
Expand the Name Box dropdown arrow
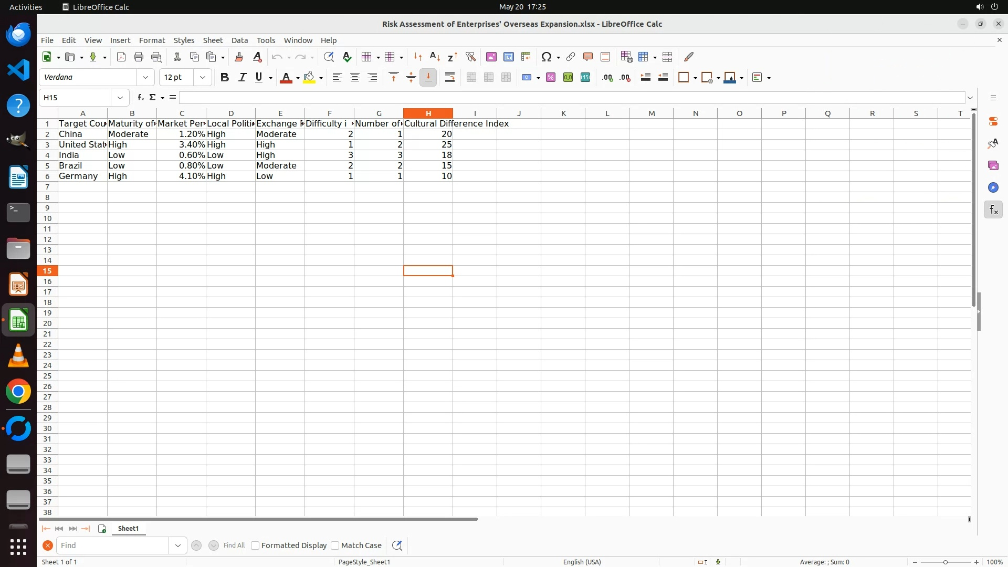[120, 98]
